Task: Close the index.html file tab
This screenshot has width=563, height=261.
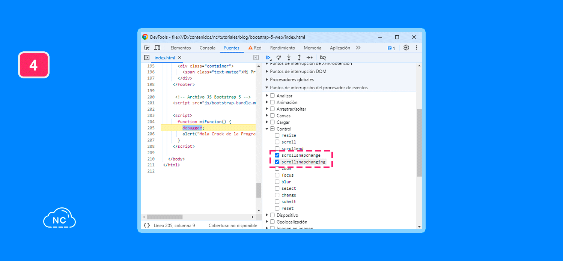Action: pyautogui.click(x=180, y=58)
